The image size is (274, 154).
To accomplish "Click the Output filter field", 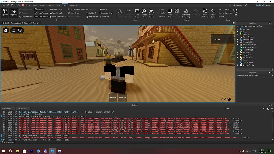I will click(243, 108).
